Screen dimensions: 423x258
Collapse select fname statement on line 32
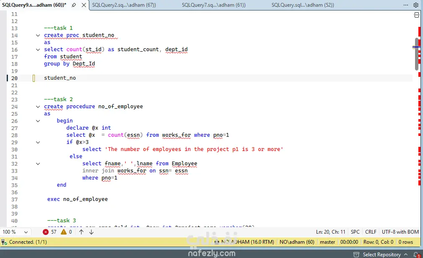(38, 164)
